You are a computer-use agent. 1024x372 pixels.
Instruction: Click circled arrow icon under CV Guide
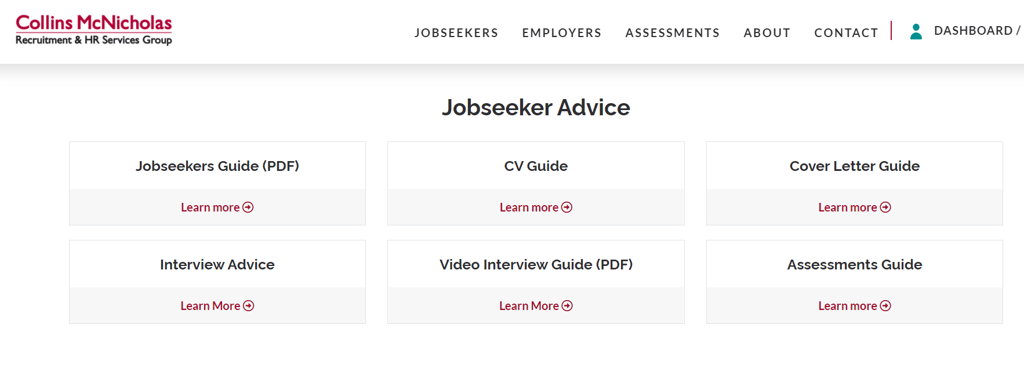pyautogui.click(x=567, y=207)
